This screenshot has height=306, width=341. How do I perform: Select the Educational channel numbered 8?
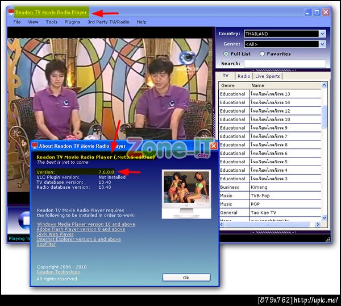point(270,144)
